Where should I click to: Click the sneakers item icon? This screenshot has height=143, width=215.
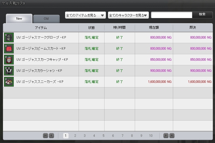pos(9,82)
